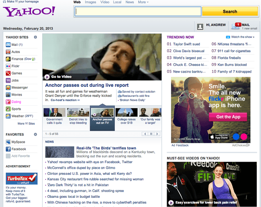Open Anchor passes out during live report headline
Image resolution: width=261 pixels, height=207 pixels.
pyautogui.click(x=87, y=85)
